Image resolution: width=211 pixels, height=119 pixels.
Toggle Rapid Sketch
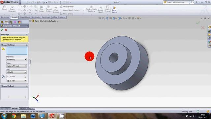tap(114, 10)
